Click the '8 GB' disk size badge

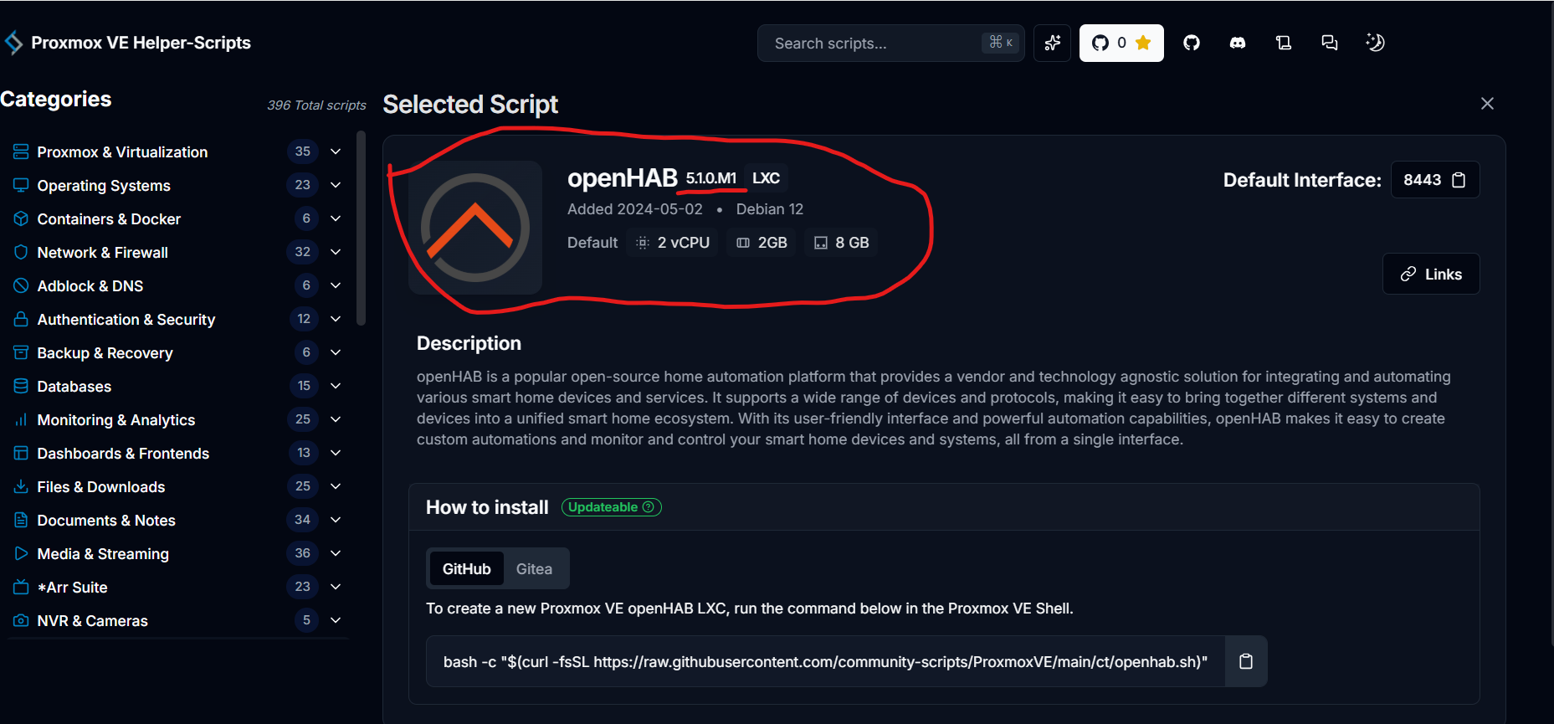(x=841, y=243)
